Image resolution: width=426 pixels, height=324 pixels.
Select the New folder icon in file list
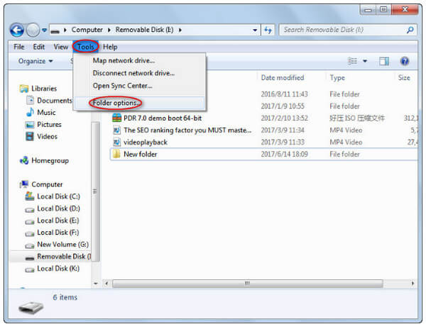pyautogui.click(x=117, y=154)
